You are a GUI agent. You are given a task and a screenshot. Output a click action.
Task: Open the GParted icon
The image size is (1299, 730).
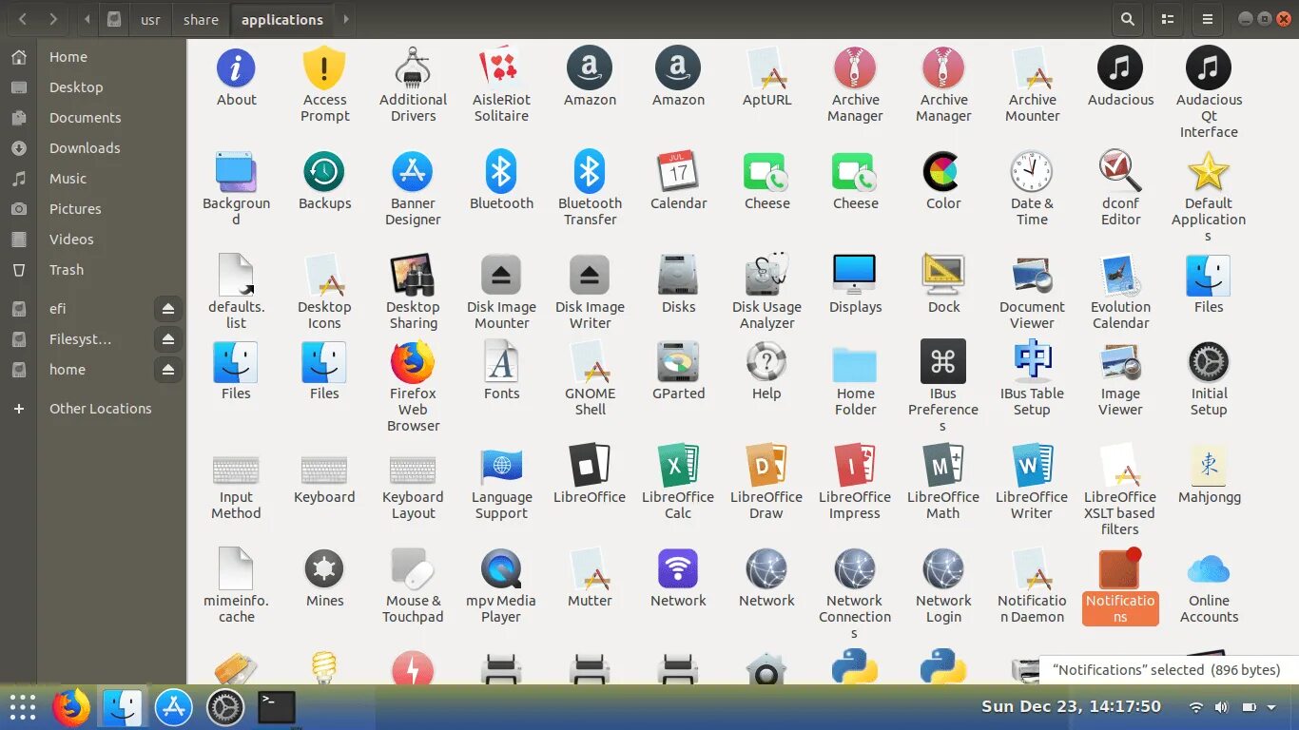678,362
